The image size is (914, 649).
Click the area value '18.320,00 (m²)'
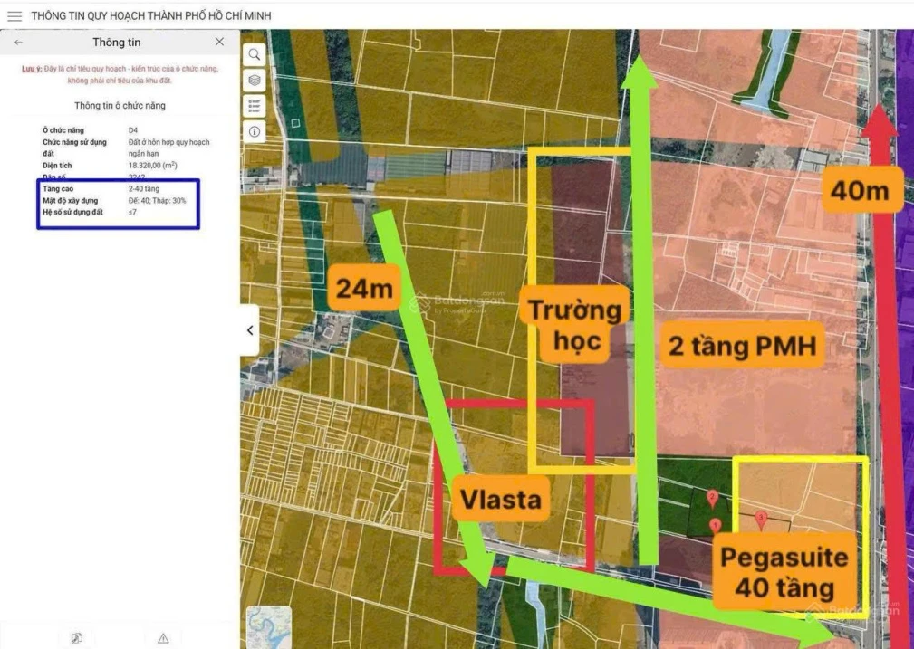pos(153,166)
